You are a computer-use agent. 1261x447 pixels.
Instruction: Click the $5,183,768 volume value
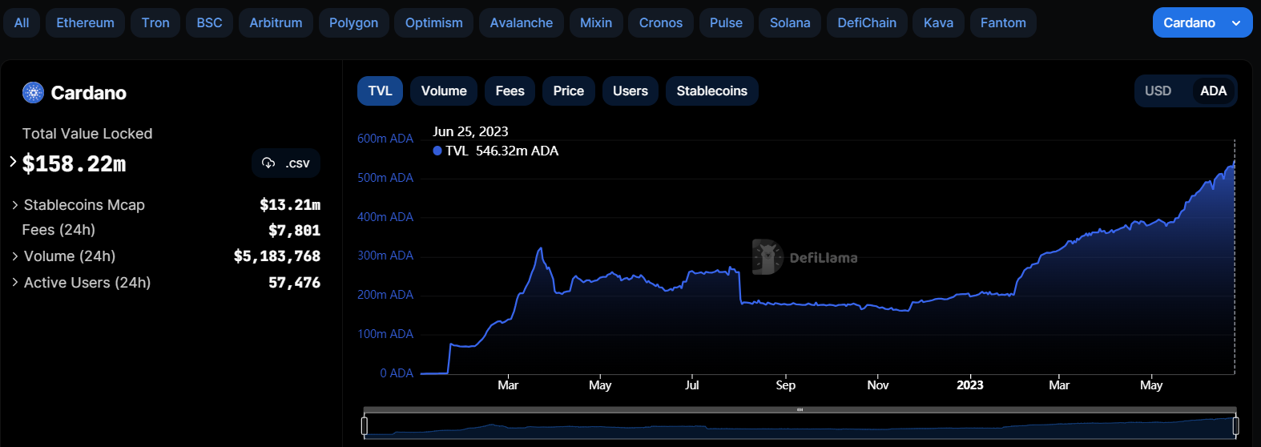(x=277, y=256)
